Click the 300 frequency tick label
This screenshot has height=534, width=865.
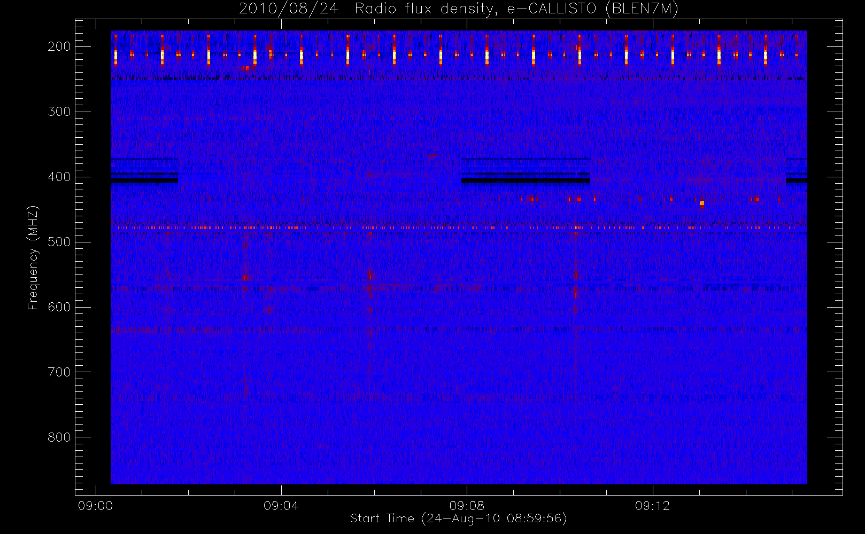point(59,112)
